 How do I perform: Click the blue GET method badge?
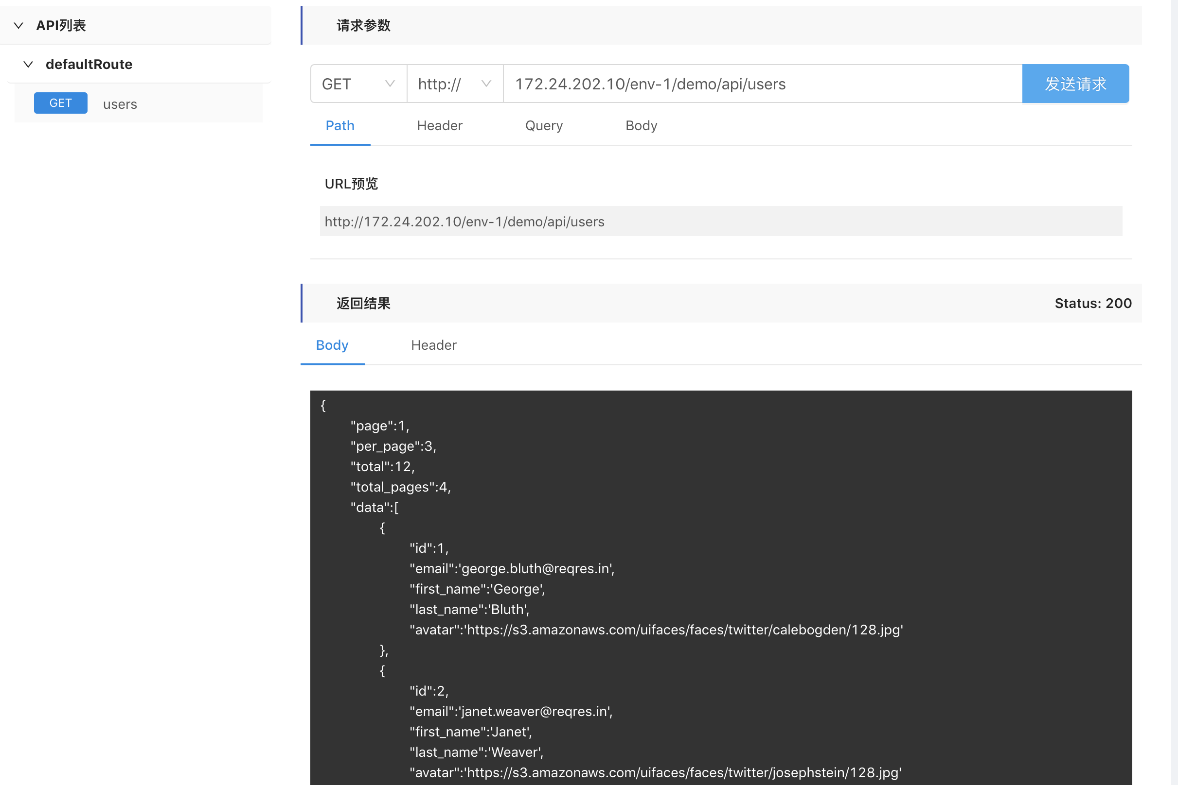click(61, 103)
